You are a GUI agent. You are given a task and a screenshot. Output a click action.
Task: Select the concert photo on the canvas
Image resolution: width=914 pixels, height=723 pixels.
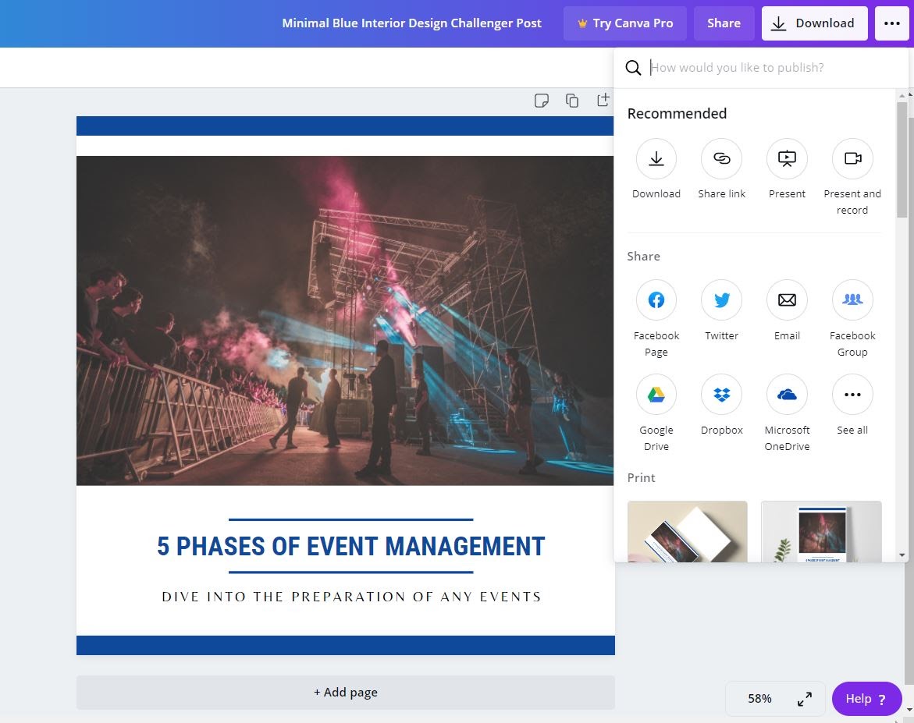click(345, 321)
